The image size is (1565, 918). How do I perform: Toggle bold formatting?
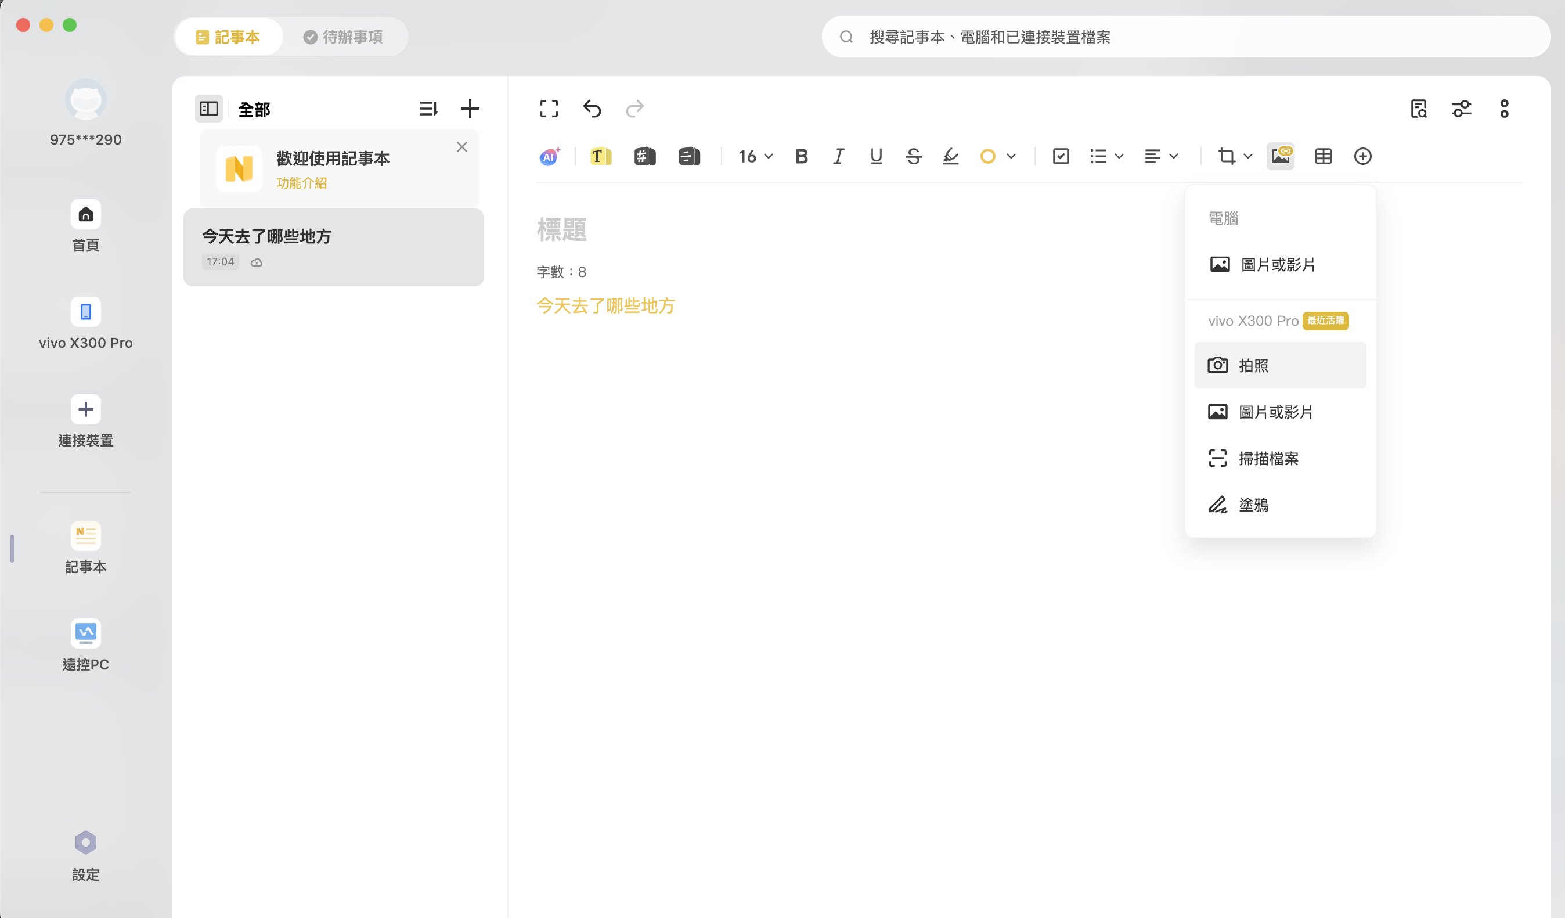coord(801,157)
